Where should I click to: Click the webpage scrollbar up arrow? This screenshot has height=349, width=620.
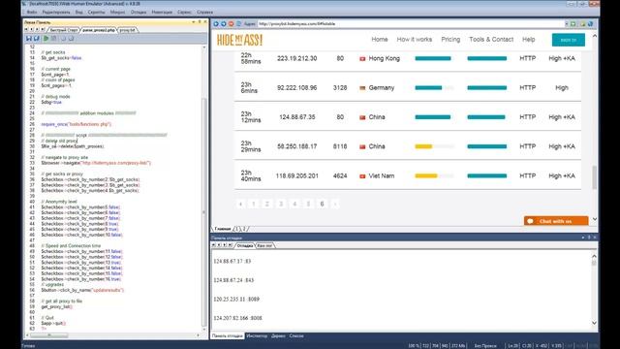pyautogui.click(x=594, y=36)
